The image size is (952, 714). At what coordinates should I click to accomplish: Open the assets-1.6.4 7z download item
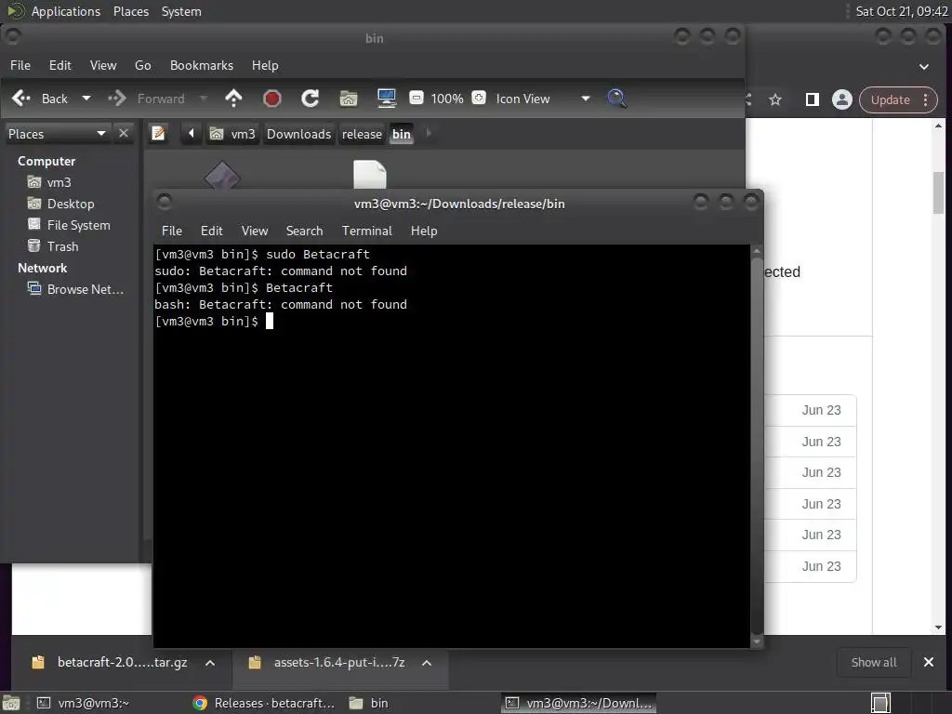click(328, 662)
